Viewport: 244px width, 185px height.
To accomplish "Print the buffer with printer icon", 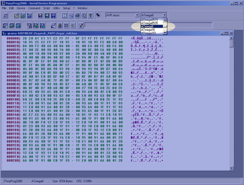I will point(77,16).
